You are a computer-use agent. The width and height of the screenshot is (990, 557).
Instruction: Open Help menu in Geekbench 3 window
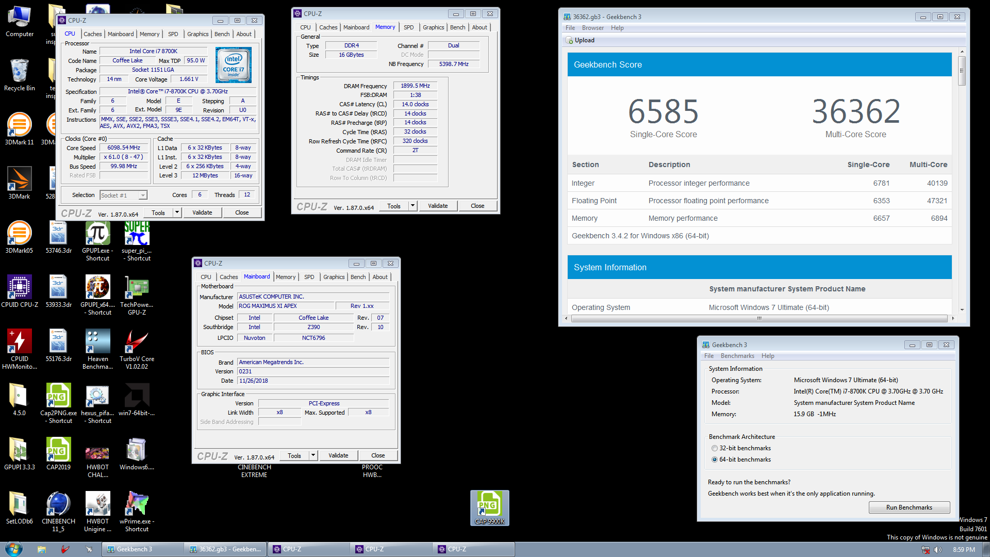coord(768,356)
